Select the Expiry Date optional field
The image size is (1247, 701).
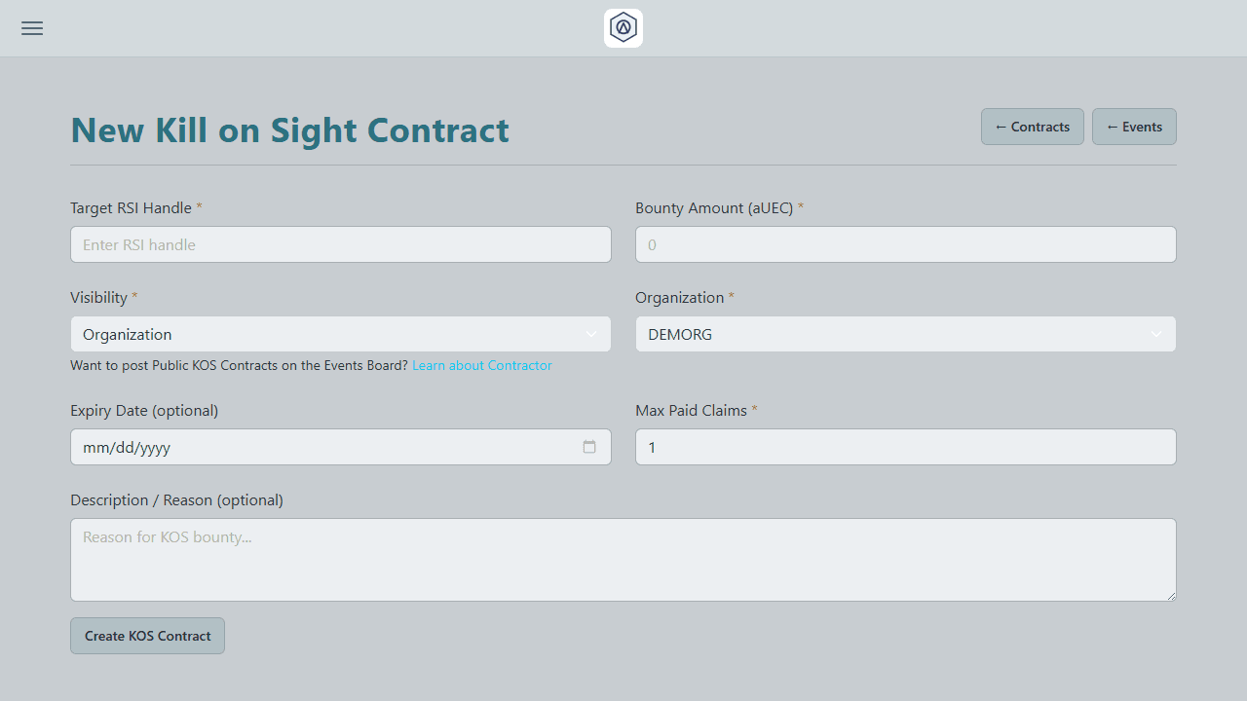pyautogui.click(x=292, y=446)
